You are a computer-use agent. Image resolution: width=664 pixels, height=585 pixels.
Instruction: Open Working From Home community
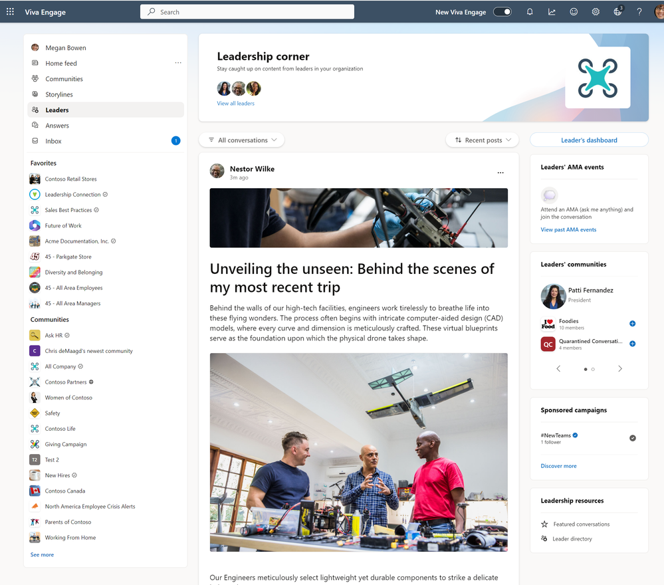70,538
